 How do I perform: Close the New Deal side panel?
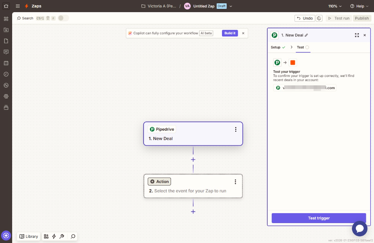[365, 35]
